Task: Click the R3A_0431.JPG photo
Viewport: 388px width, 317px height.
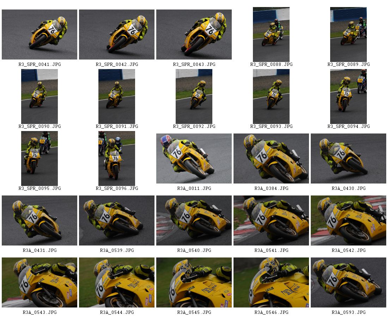Action: 40,220
